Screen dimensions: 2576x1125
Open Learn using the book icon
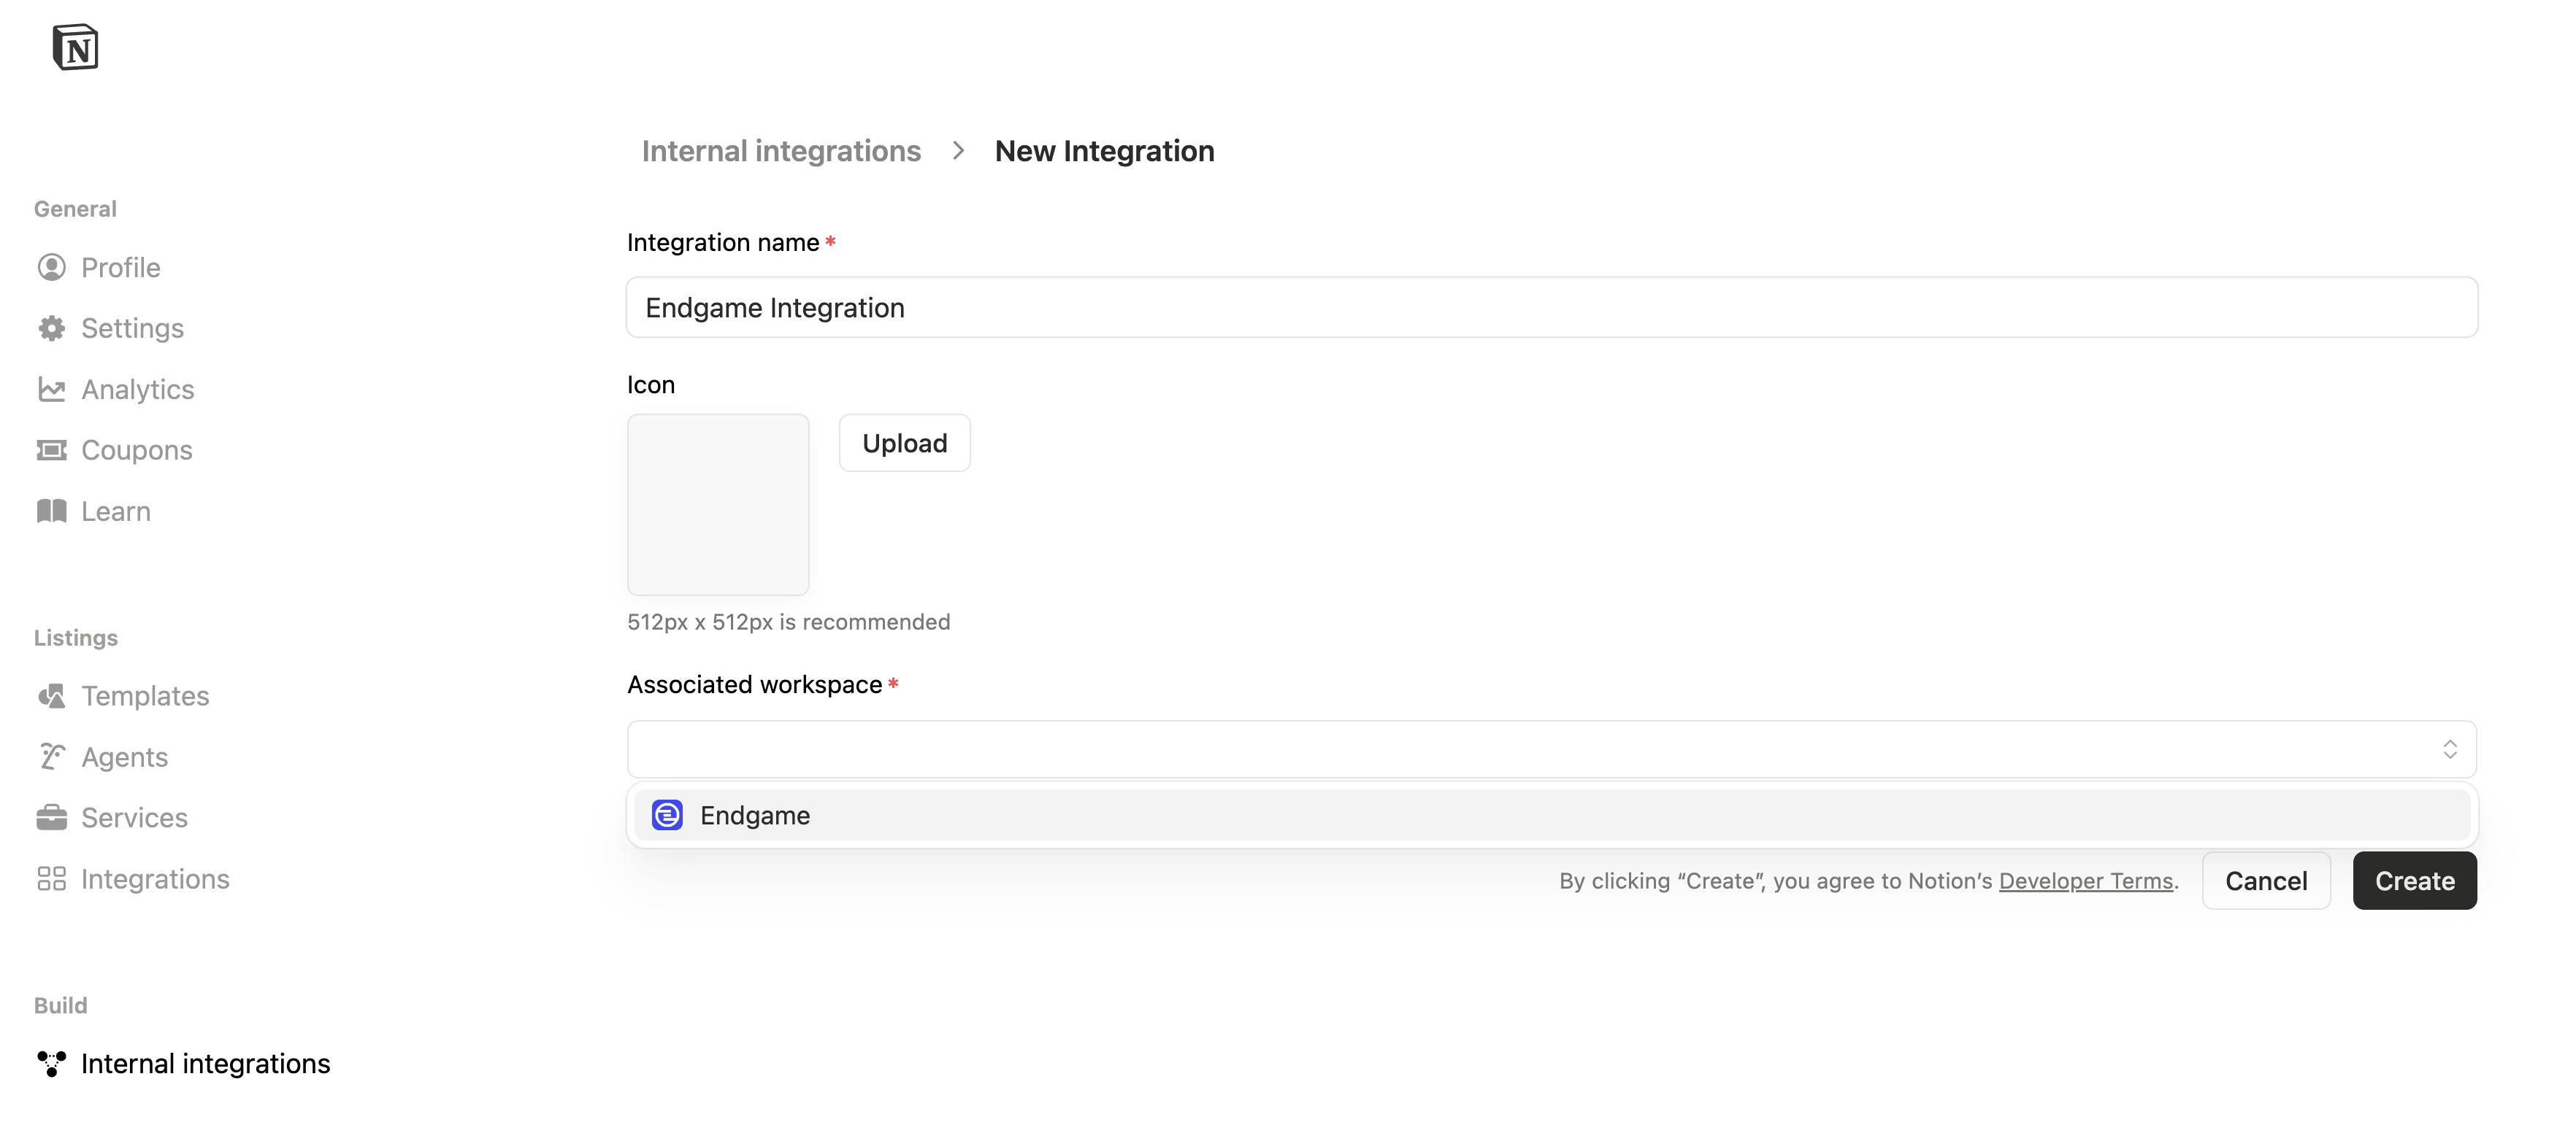click(x=52, y=511)
